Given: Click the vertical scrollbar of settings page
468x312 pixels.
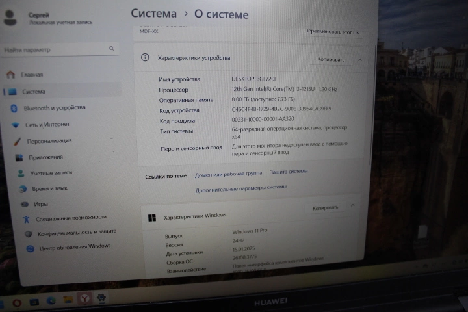Looking at the screenshot, I should click(x=373, y=105).
